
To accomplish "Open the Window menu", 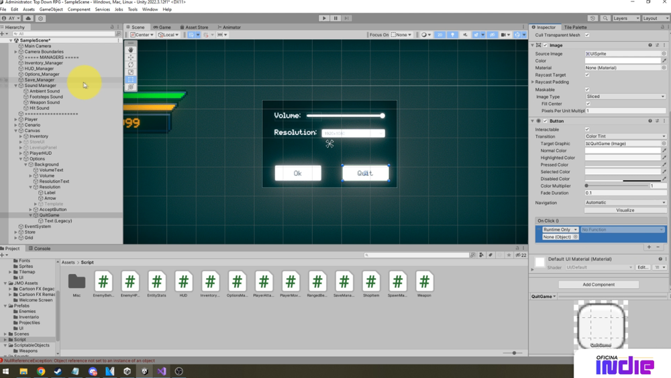I will (x=150, y=9).
